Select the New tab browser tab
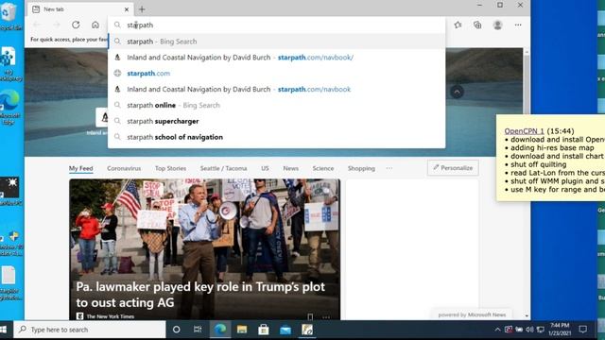 (x=80, y=9)
